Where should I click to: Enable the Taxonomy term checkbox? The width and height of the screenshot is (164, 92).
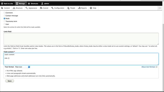pyautogui.click(x=4, y=21)
